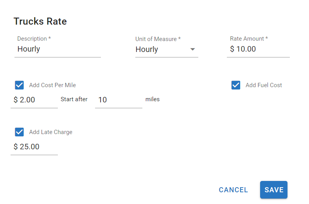
Task: Click the Description field label
Action: 34,39
